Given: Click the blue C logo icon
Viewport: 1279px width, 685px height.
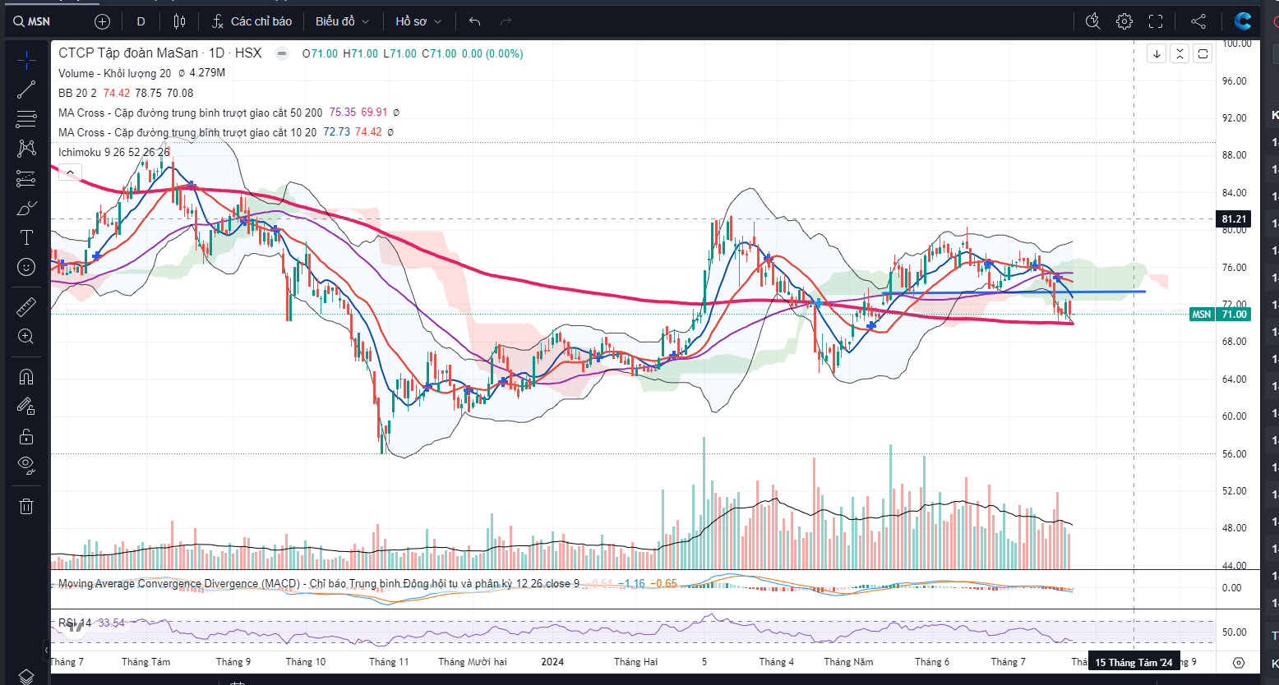Looking at the screenshot, I should point(1243,21).
